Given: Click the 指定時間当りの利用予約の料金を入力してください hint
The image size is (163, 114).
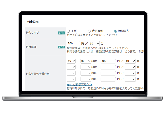Looking at the screenshot, I should 98,48.
